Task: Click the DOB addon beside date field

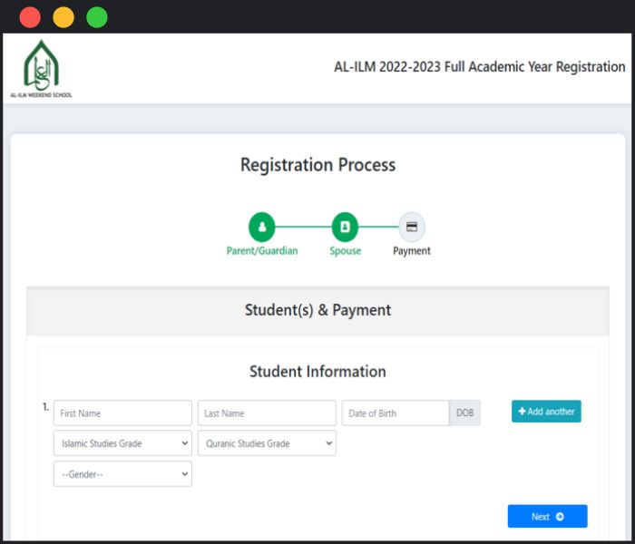Action: pos(464,413)
